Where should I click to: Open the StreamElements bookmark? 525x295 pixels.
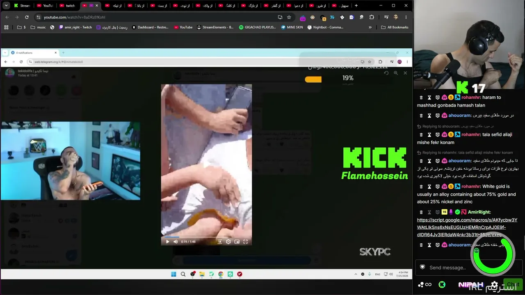215,27
